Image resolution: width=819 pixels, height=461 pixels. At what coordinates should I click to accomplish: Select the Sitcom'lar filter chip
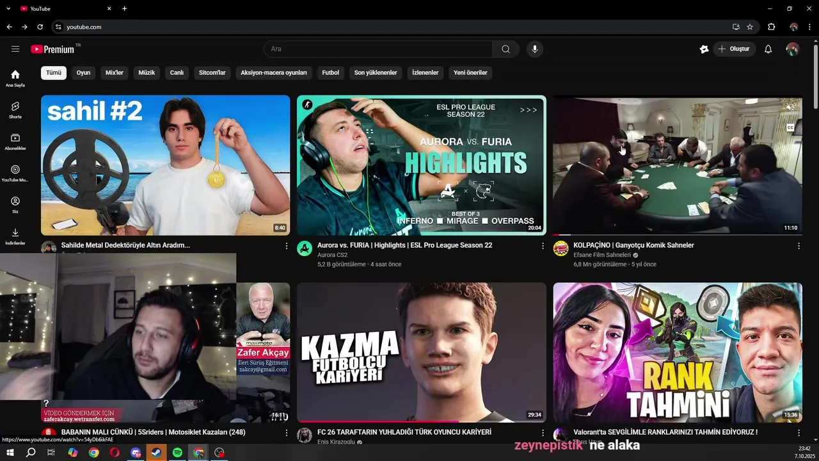coord(212,72)
